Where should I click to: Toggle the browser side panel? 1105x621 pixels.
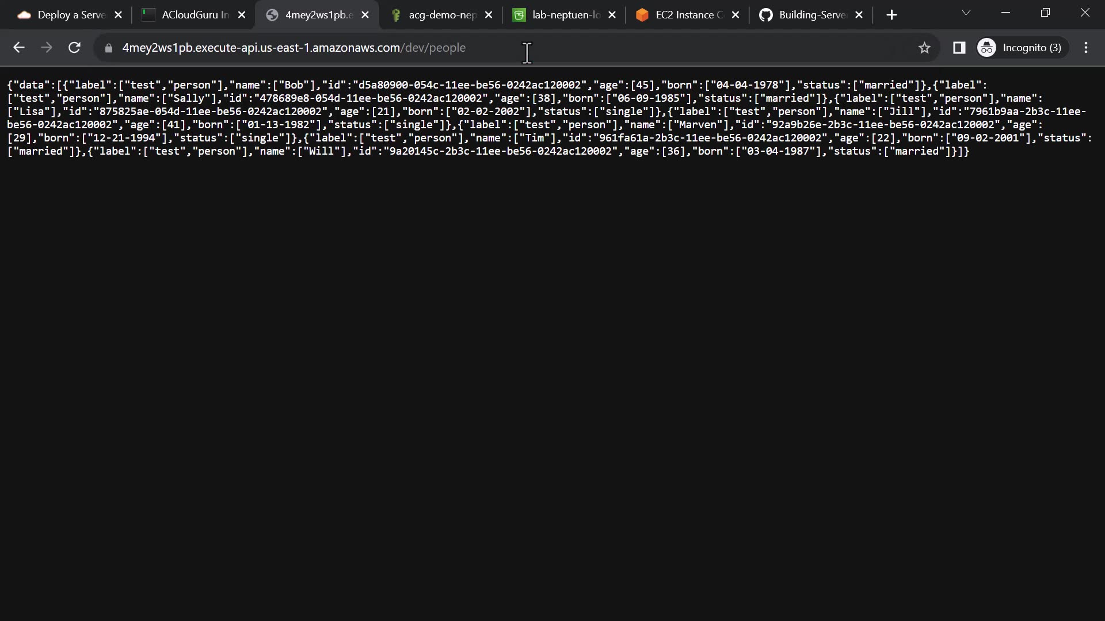pyautogui.click(x=959, y=48)
